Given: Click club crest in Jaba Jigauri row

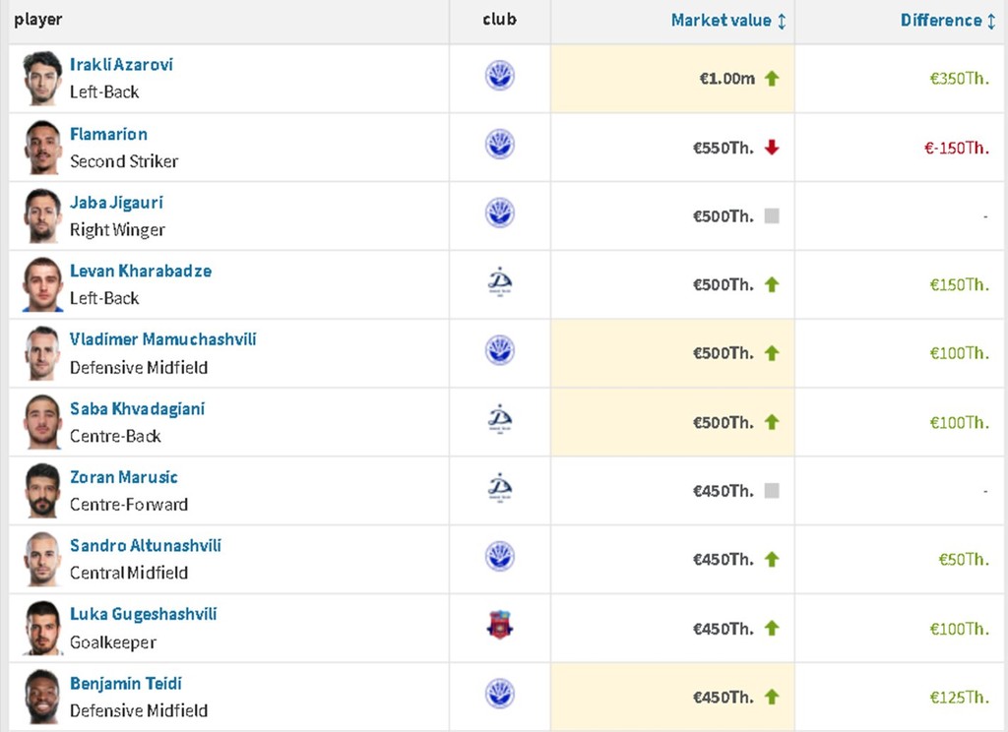Looking at the screenshot, I should 500,213.
